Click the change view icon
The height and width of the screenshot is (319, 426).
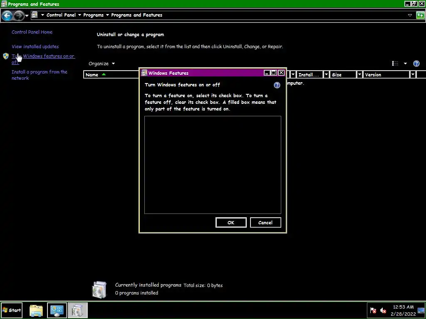tap(395, 64)
